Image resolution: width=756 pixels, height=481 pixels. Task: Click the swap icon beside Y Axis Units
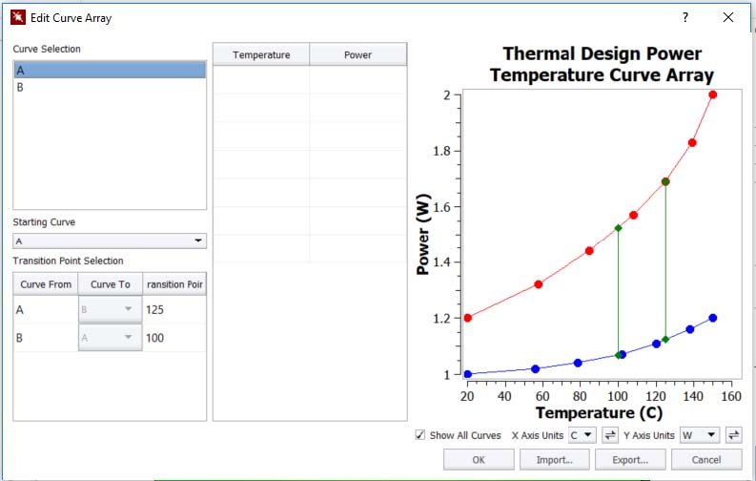(733, 435)
